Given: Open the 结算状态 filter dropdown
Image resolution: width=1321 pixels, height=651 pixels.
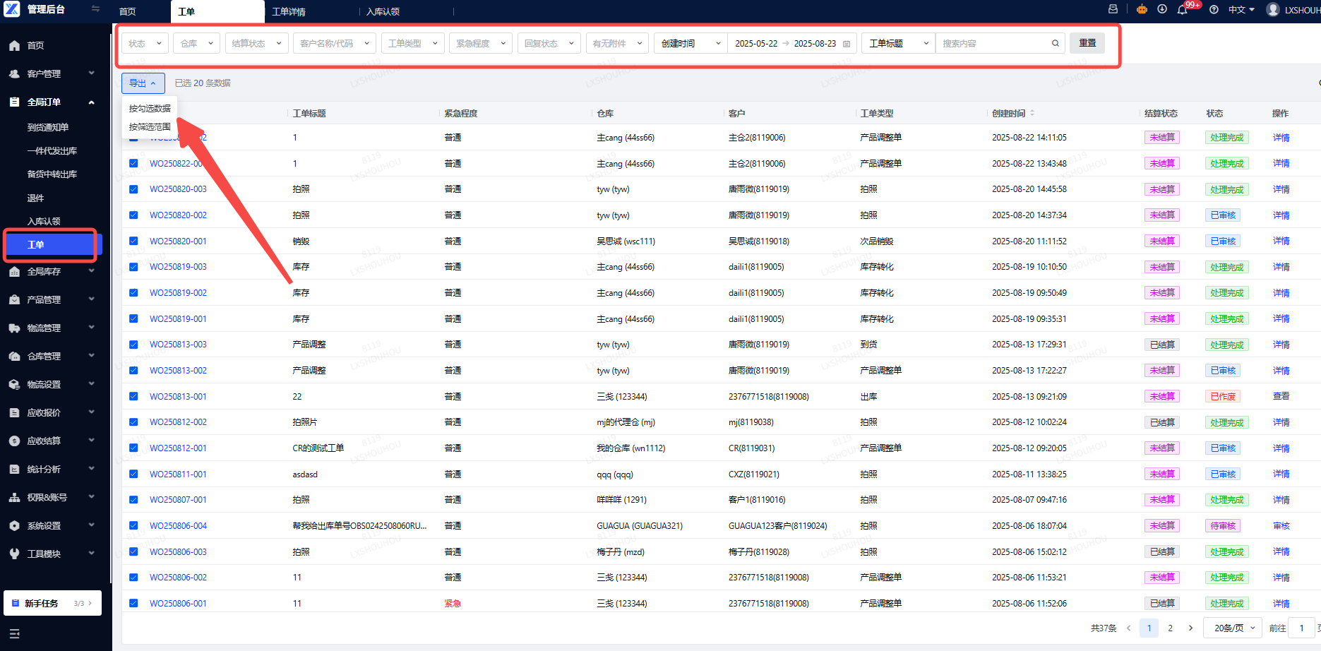Looking at the screenshot, I should [257, 43].
